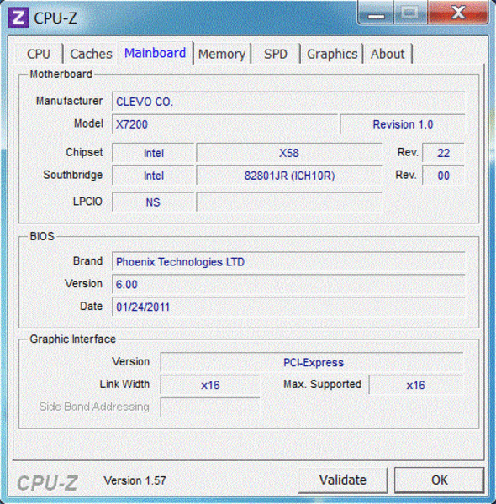Open the CPU tab
Viewport: 496px width, 504px height.
pos(39,54)
